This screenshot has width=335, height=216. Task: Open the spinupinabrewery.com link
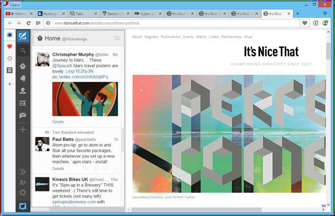click(x=74, y=202)
